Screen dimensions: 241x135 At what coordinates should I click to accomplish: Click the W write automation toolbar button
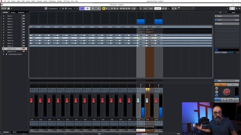coord(114,8)
